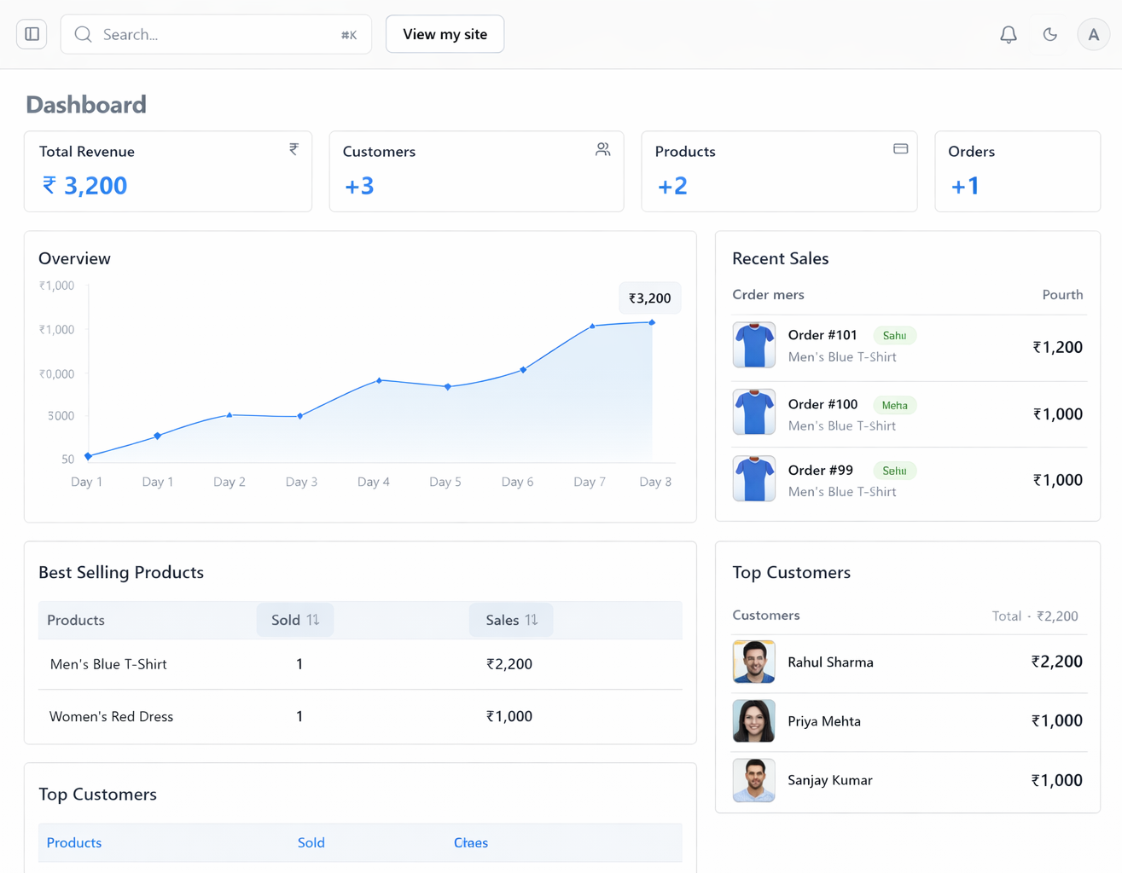Click Rahul Sharma's avatar
Image resolution: width=1122 pixels, height=873 pixels.
coord(753,662)
